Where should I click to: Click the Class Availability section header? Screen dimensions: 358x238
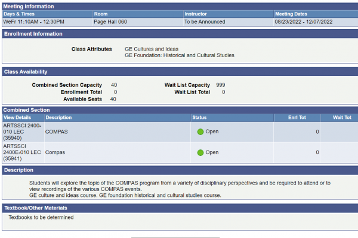click(180, 72)
